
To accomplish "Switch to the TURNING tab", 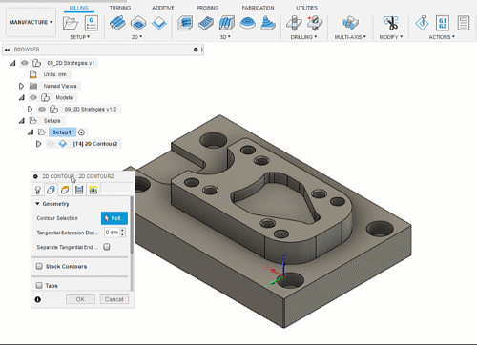I will [x=120, y=8].
